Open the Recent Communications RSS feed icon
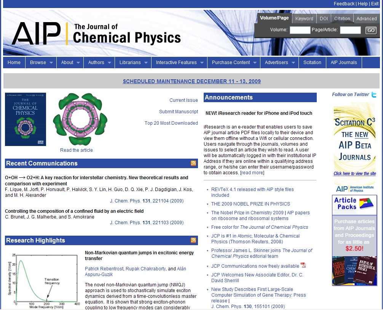 [x=193, y=163]
